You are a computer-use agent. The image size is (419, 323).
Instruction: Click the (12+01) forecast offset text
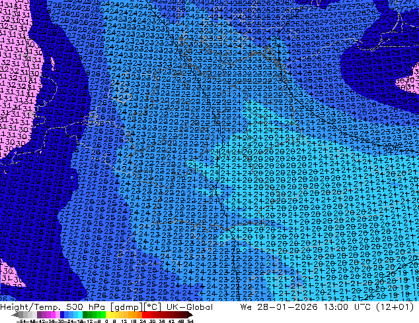(x=395, y=307)
